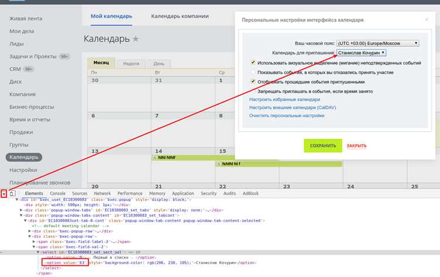
Task: Open Мои дела in sidebar
Action: click(22, 32)
